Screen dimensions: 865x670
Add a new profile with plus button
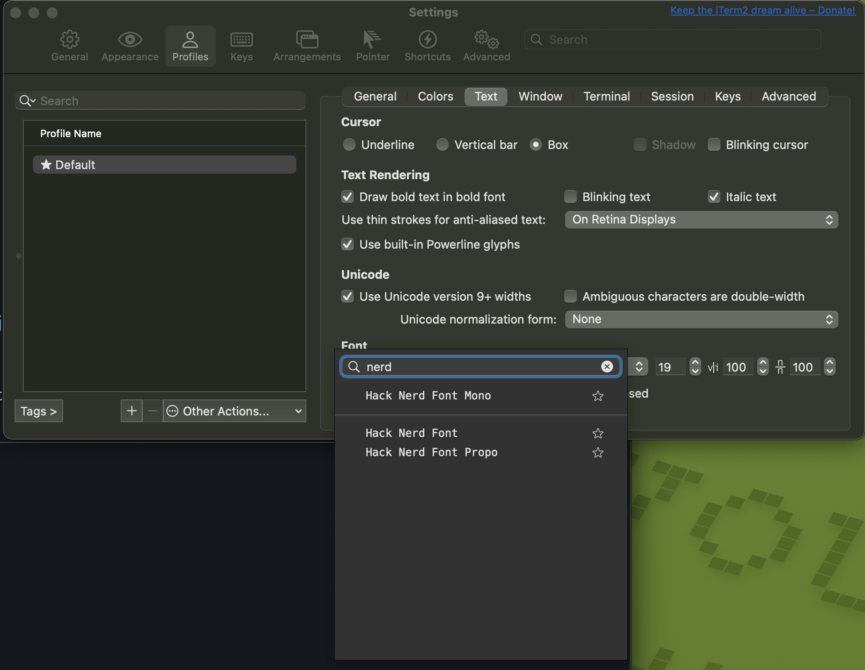(132, 411)
